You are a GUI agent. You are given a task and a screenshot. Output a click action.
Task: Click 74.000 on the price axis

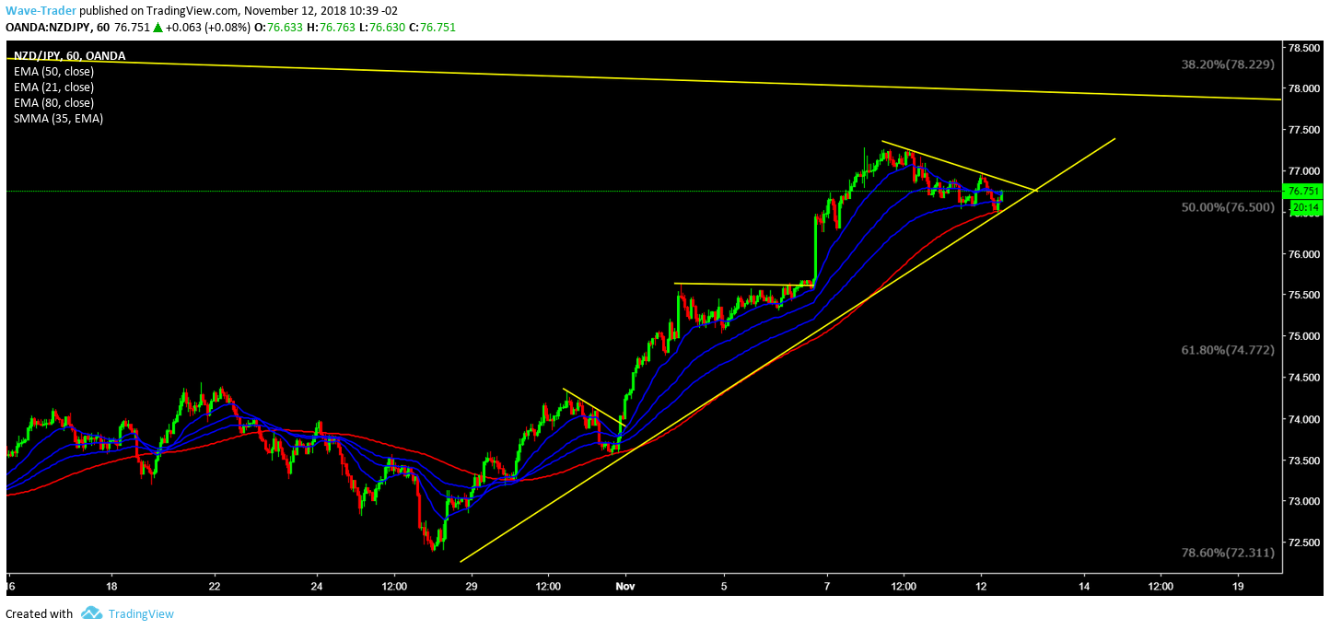(x=1305, y=419)
